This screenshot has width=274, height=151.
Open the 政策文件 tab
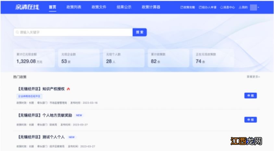pos(99,7)
